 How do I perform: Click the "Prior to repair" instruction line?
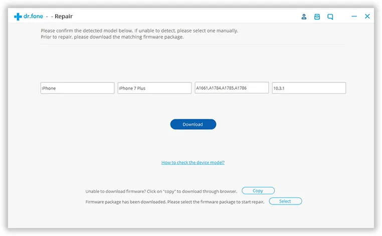[112, 37]
